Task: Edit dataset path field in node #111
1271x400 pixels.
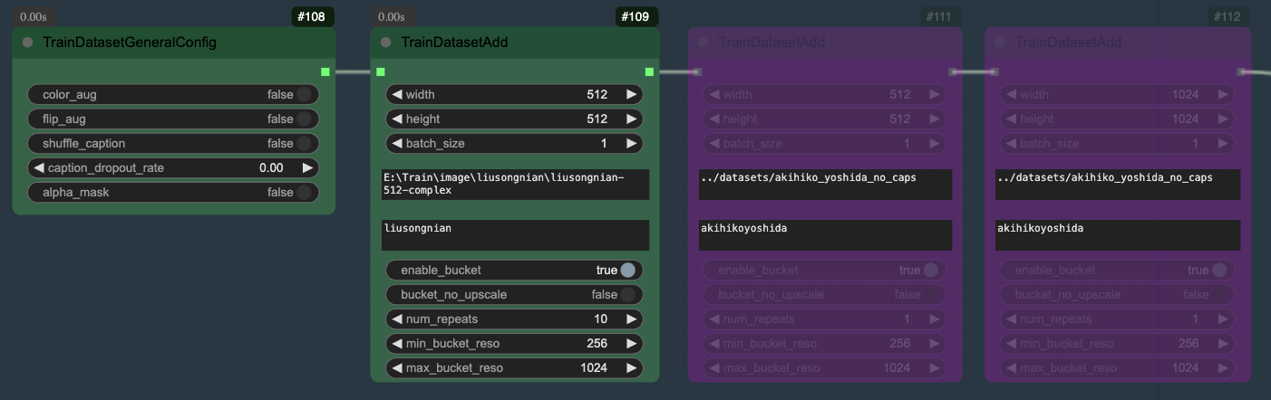Action: pyautogui.click(x=825, y=184)
